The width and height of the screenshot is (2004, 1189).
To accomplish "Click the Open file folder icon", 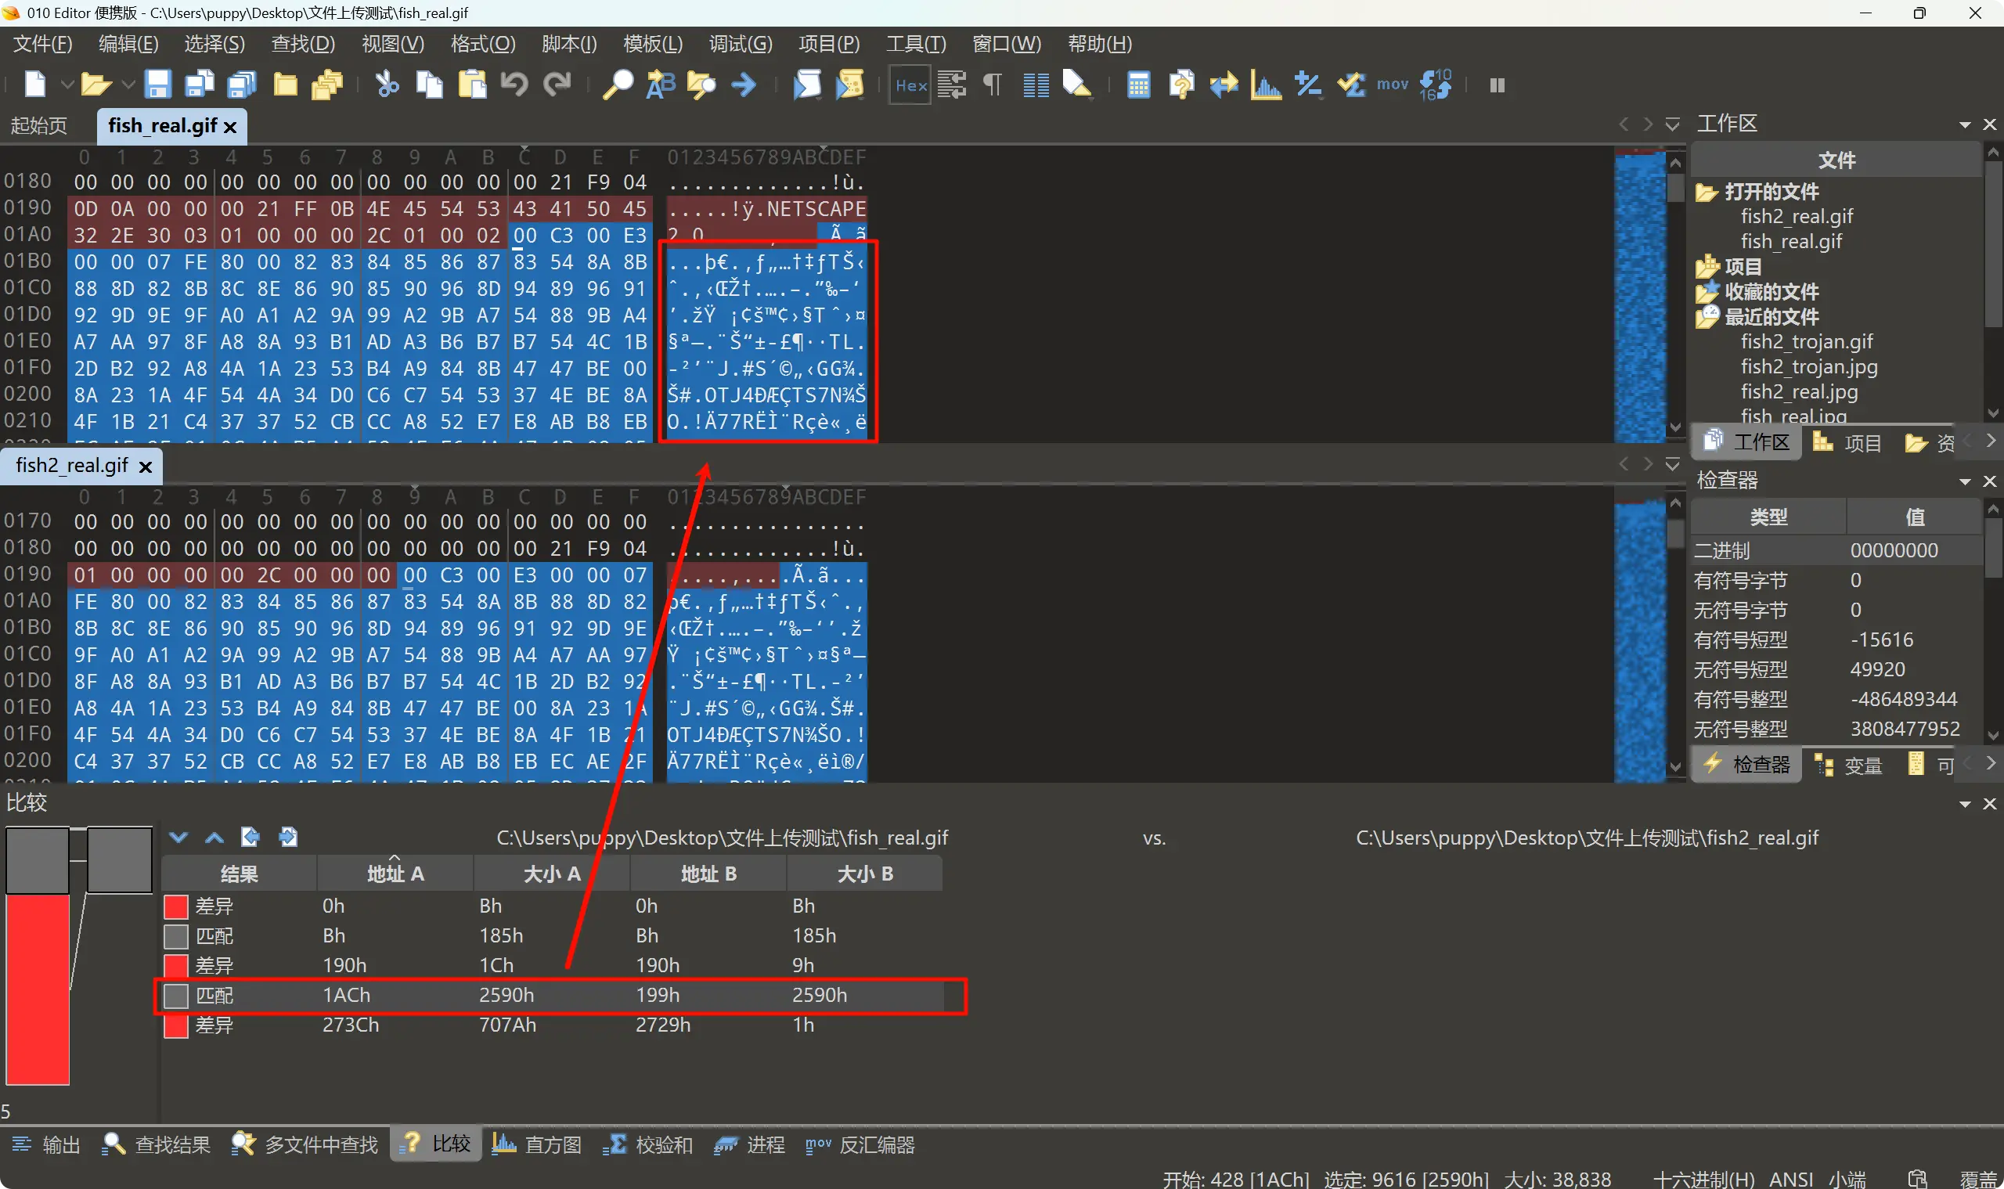I will click(x=96, y=84).
